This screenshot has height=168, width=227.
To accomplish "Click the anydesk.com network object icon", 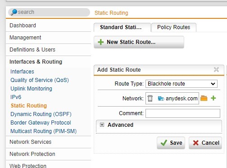I will pyautogui.click(x=161, y=99).
